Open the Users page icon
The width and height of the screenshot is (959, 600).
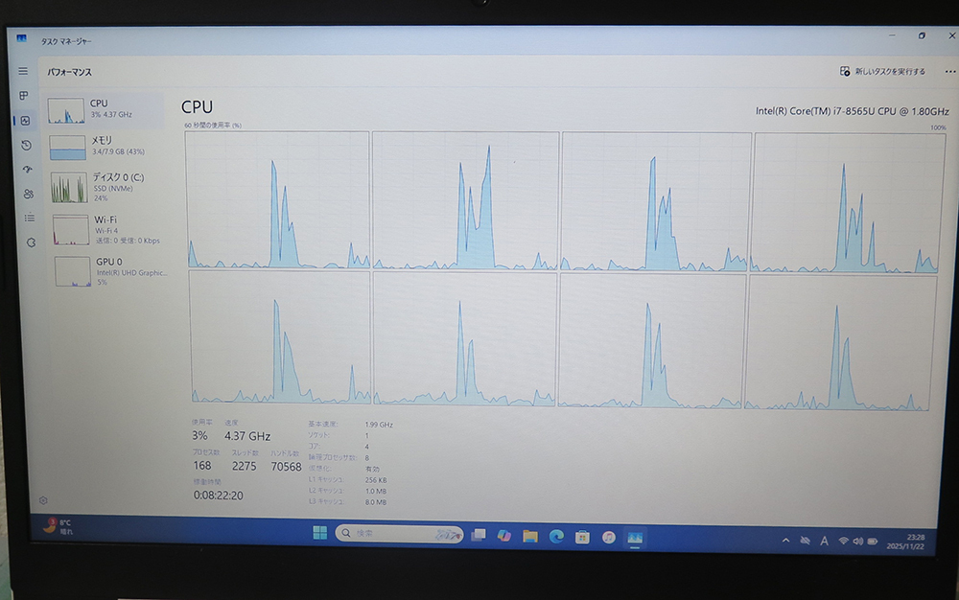[x=28, y=194]
